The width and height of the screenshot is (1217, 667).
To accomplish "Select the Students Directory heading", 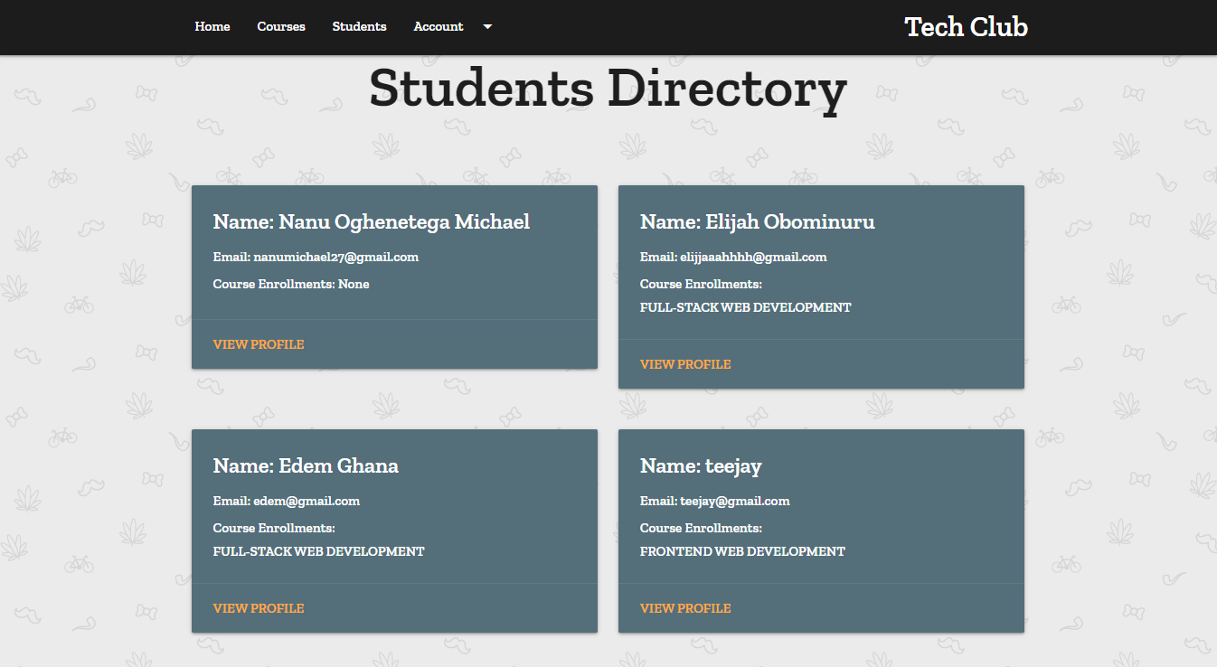I will point(608,89).
